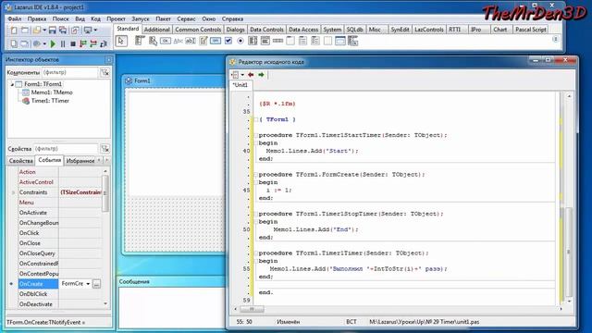This screenshot has height=333, width=592.
Task: Open the Запуск menu
Action: tap(140, 18)
